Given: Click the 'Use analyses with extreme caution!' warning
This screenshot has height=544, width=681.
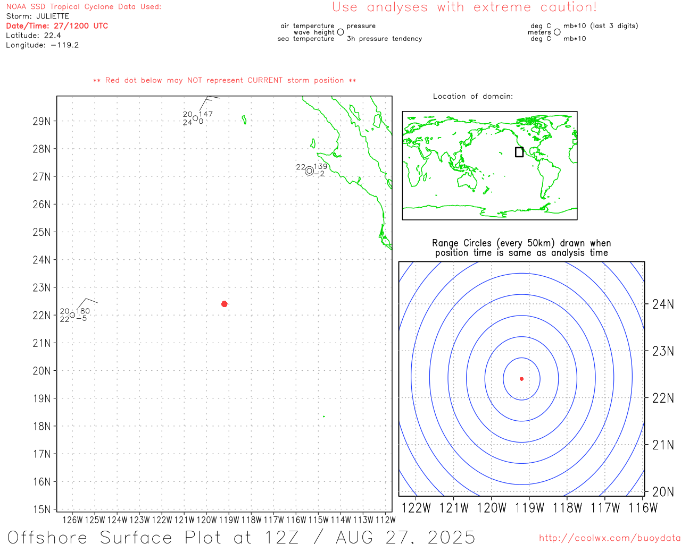Looking at the screenshot, I should pos(464,7).
